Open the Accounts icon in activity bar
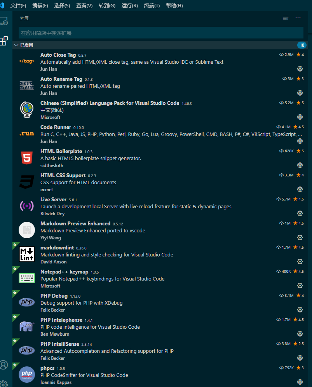 point(4,365)
